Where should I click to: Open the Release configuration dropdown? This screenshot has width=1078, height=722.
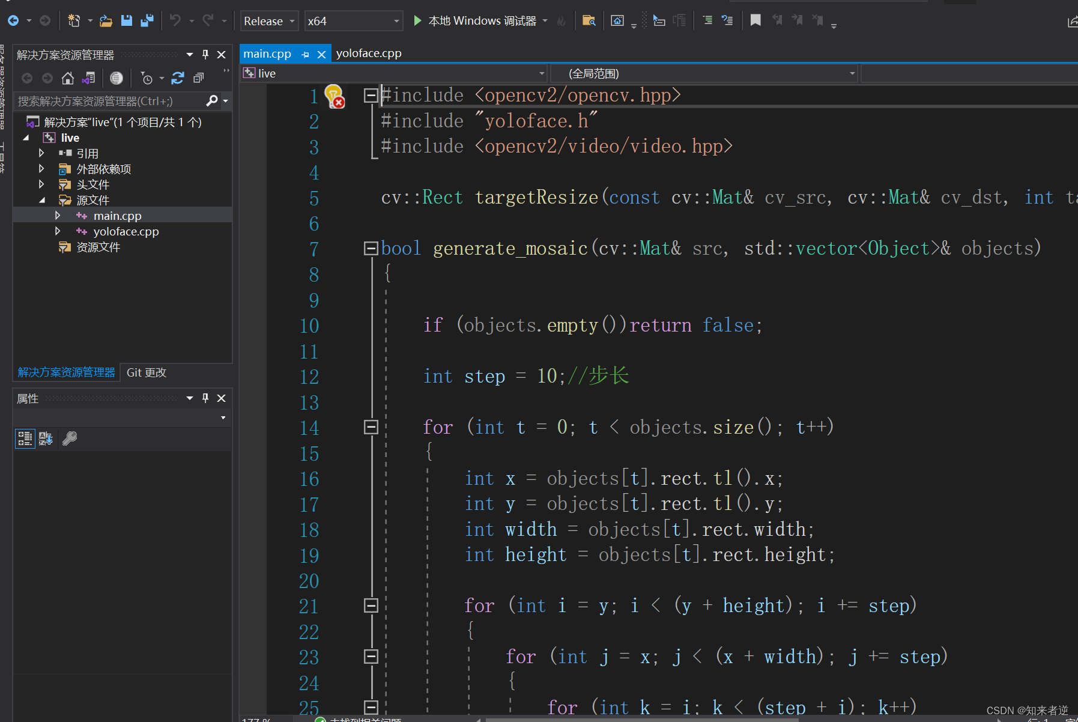tap(269, 21)
